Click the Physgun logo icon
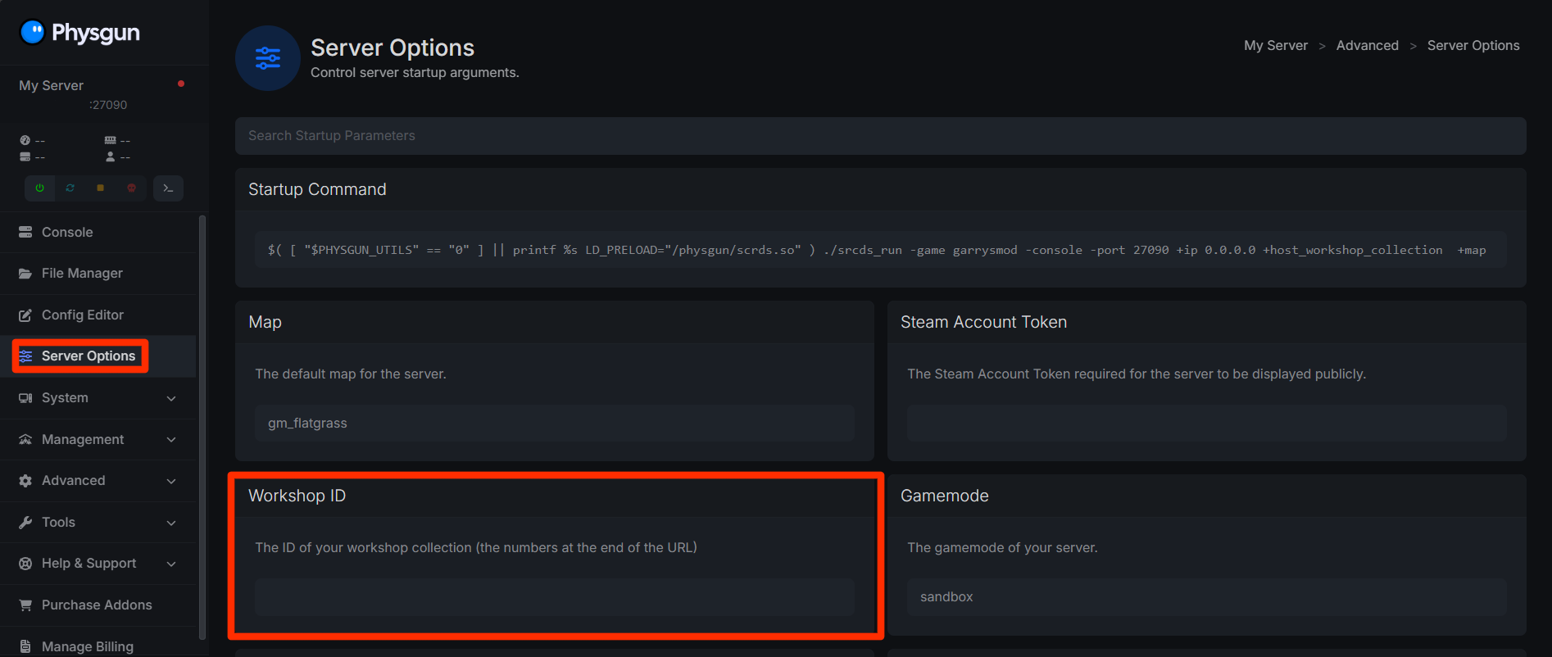This screenshot has height=657, width=1552. point(33,32)
